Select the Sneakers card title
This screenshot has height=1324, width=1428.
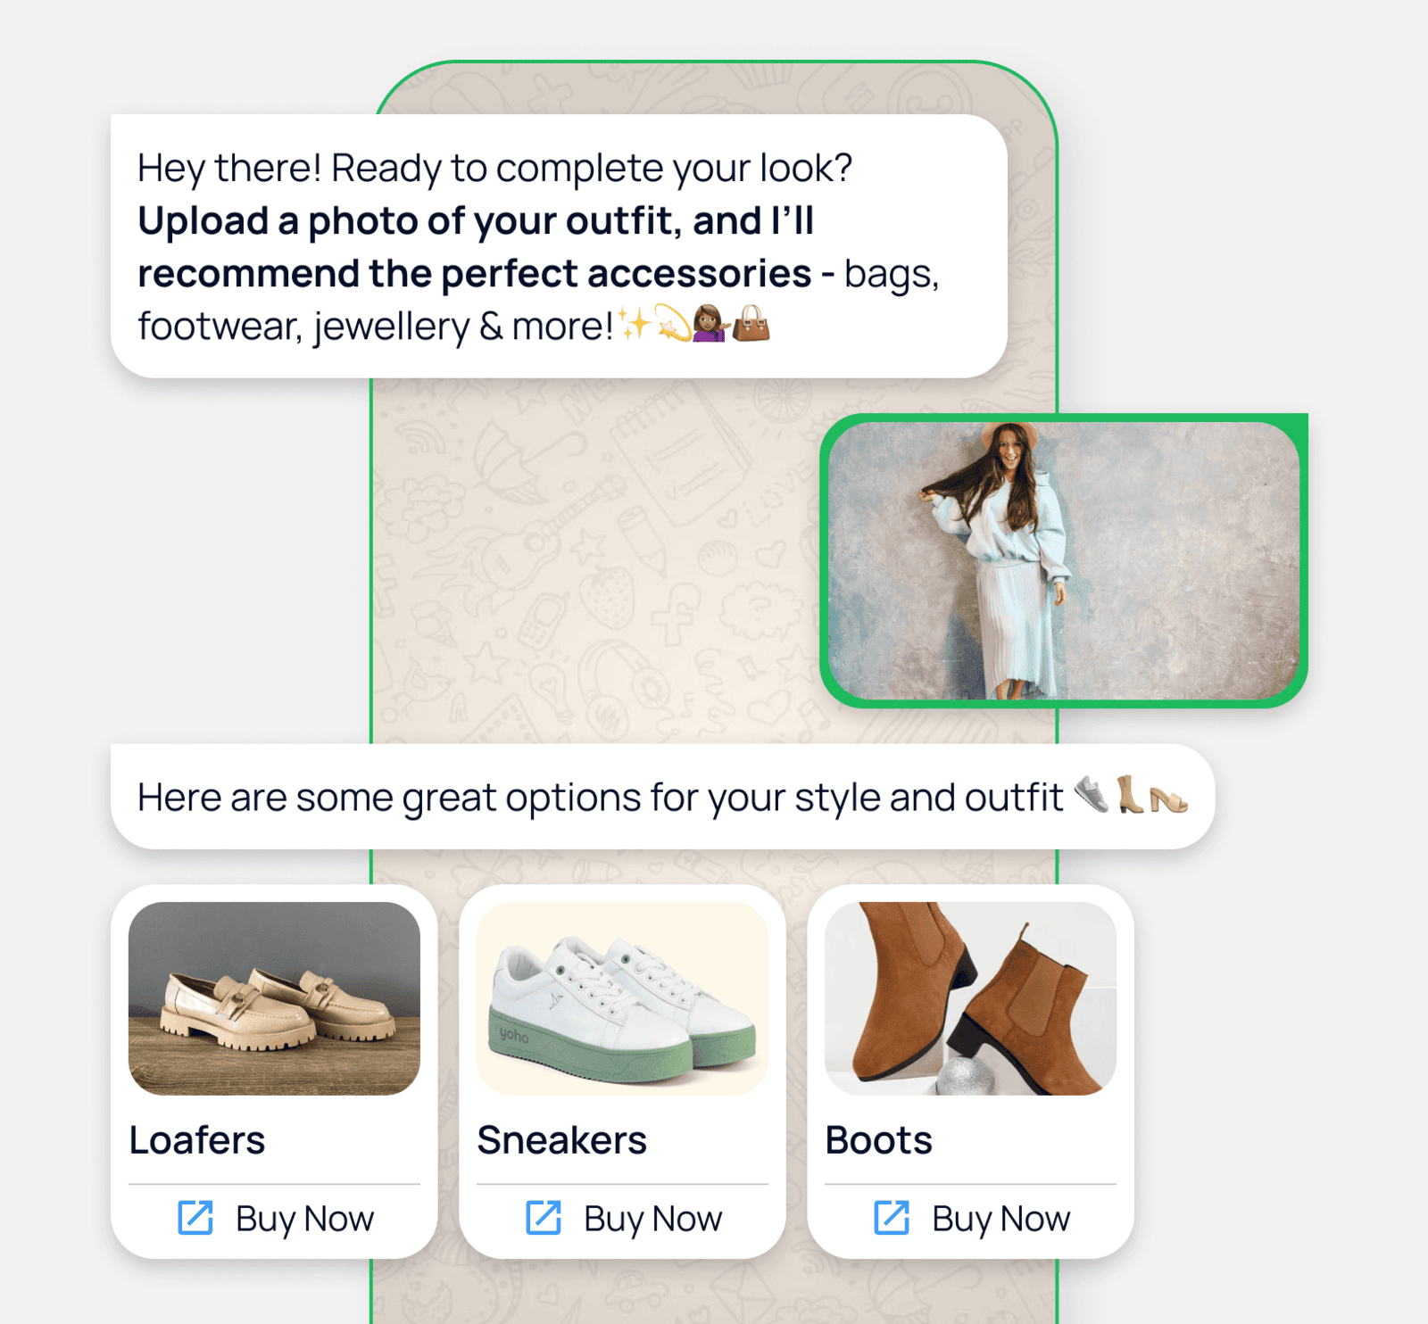[x=561, y=1140]
